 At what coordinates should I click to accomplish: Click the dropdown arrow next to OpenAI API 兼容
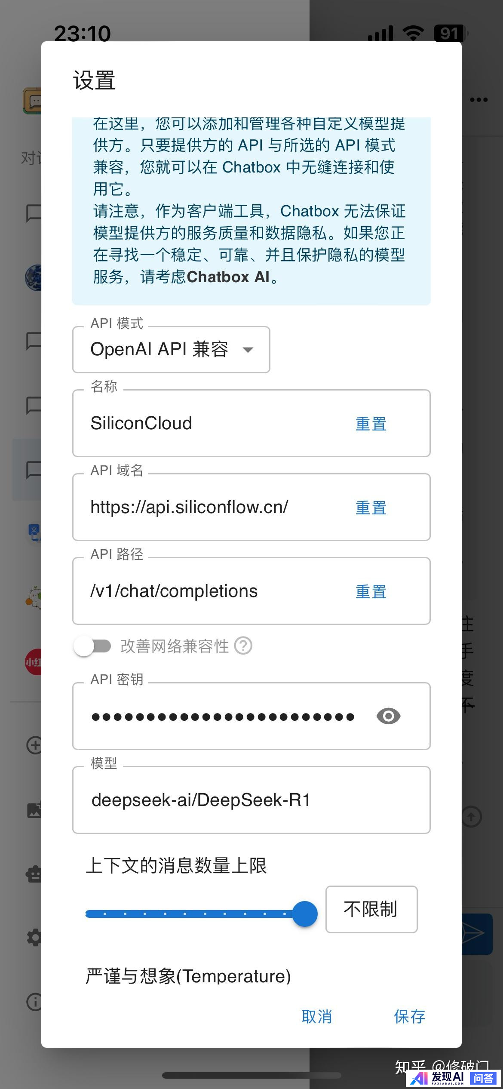pos(248,350)
